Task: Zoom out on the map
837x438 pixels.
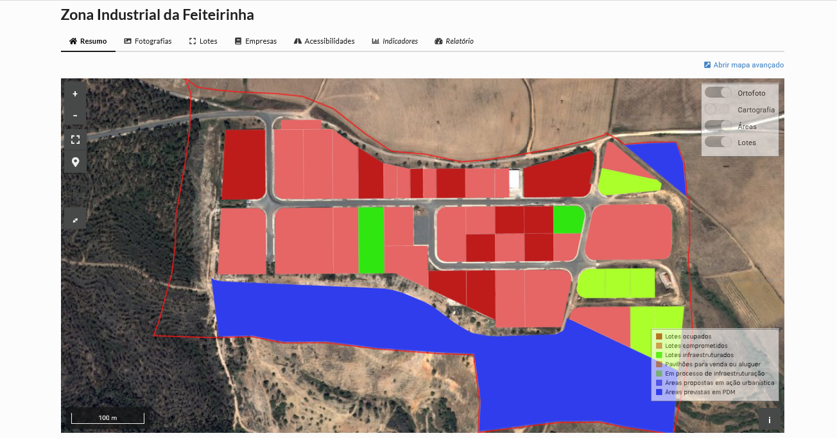Action: pos(75,116)
